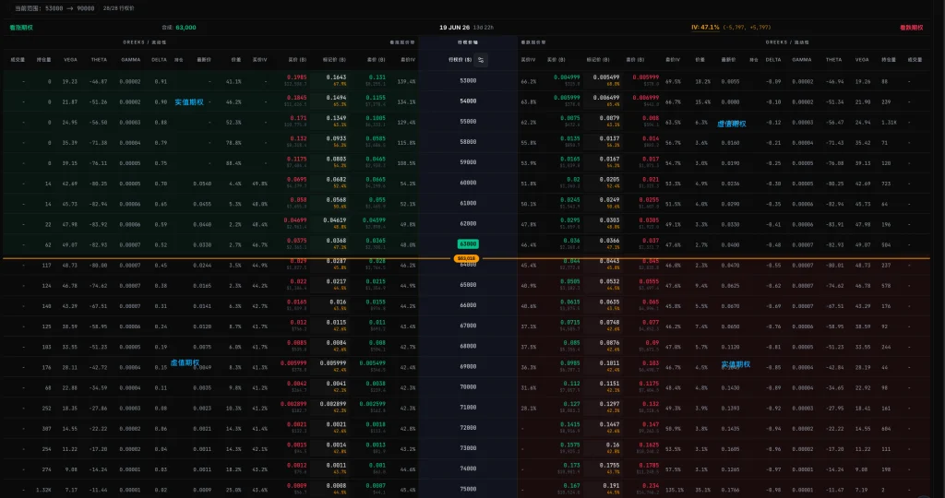This screenshot has width=945, height=498.
Task: Click the 28/28 strikes count label
Action: [119, 8]
